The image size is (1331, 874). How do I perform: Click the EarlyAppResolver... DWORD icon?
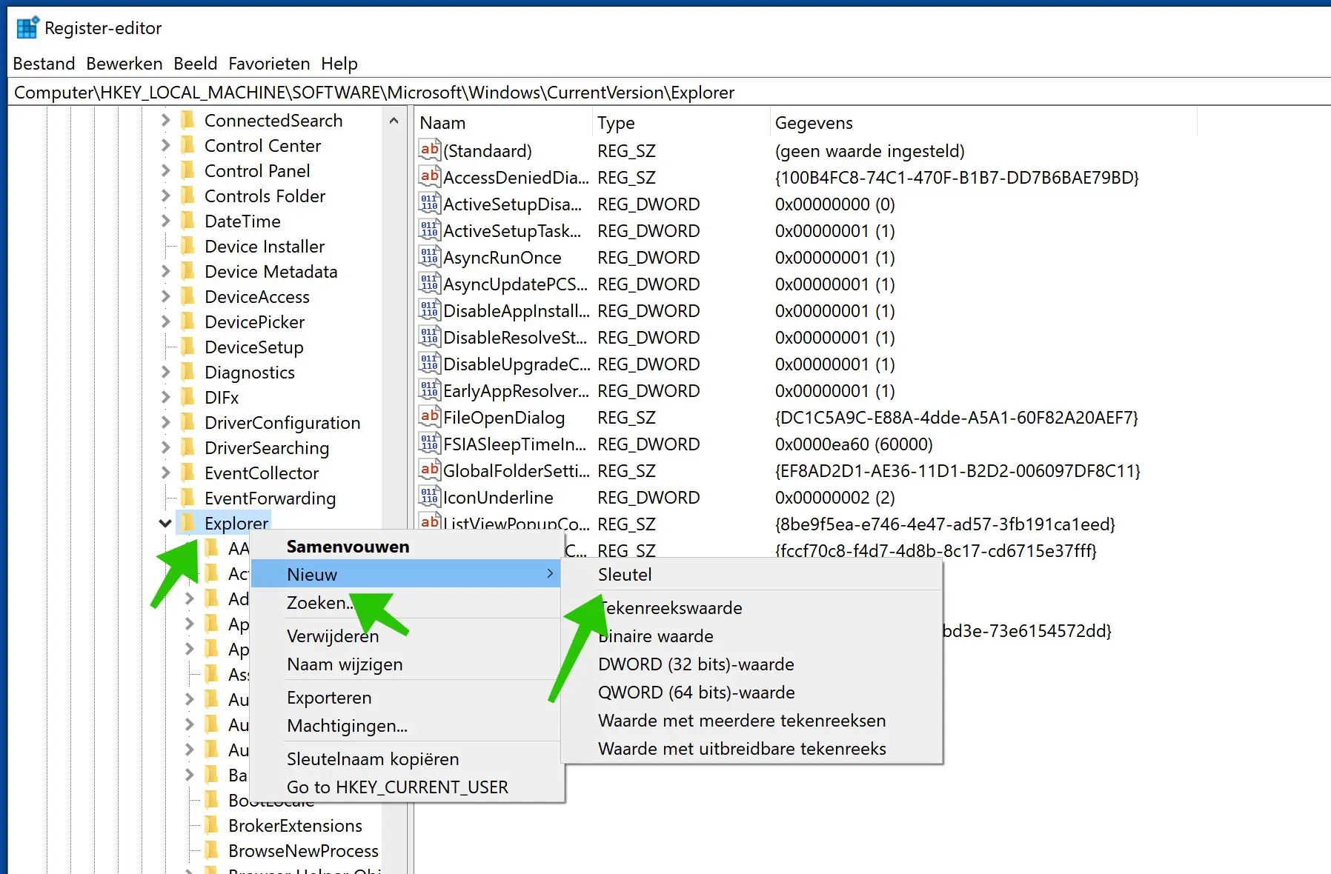click(430, 390)
